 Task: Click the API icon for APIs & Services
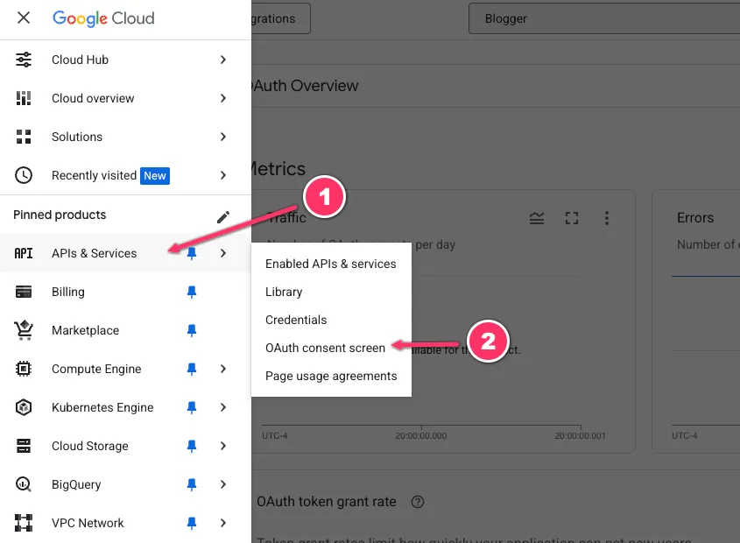pyautogui.click(x=24, y=253)
